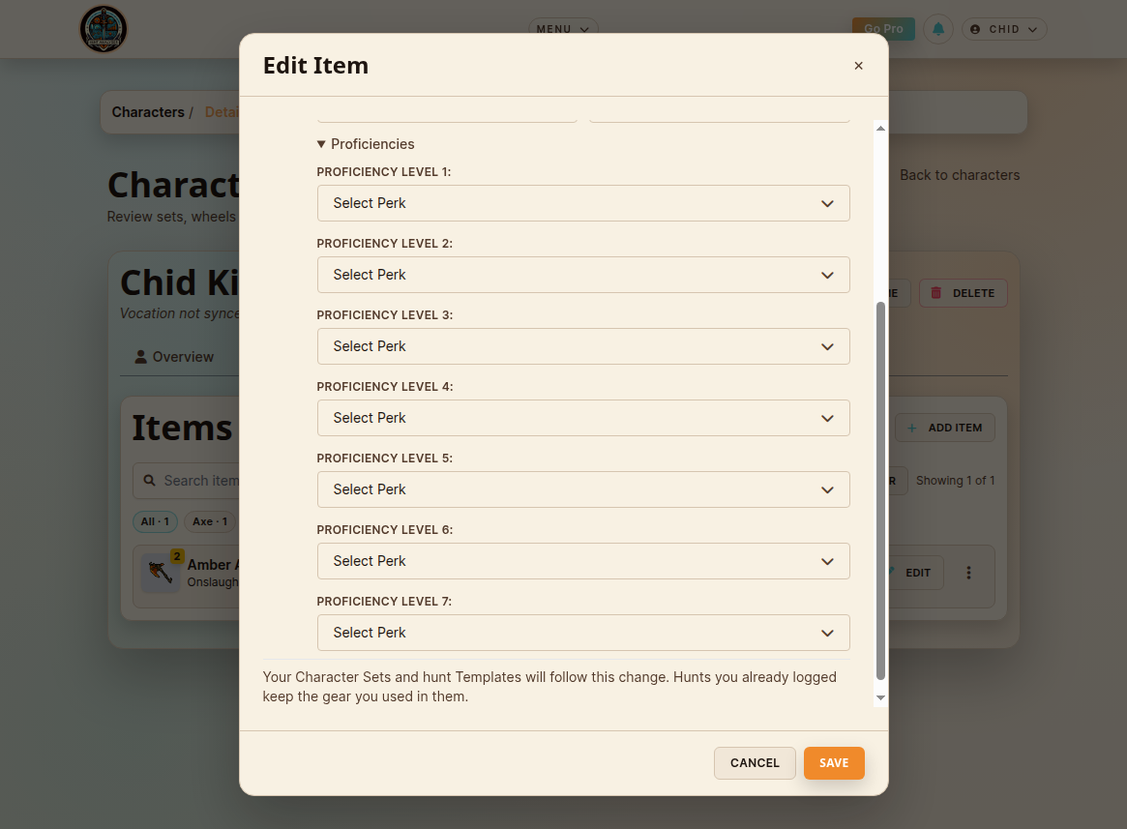1127x829 pixels.
Task: Close the Edit Item dialog
Action: pyautogui.click(x=858, y=66)
